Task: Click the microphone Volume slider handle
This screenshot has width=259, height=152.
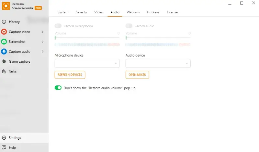Action: coord(55,38)
